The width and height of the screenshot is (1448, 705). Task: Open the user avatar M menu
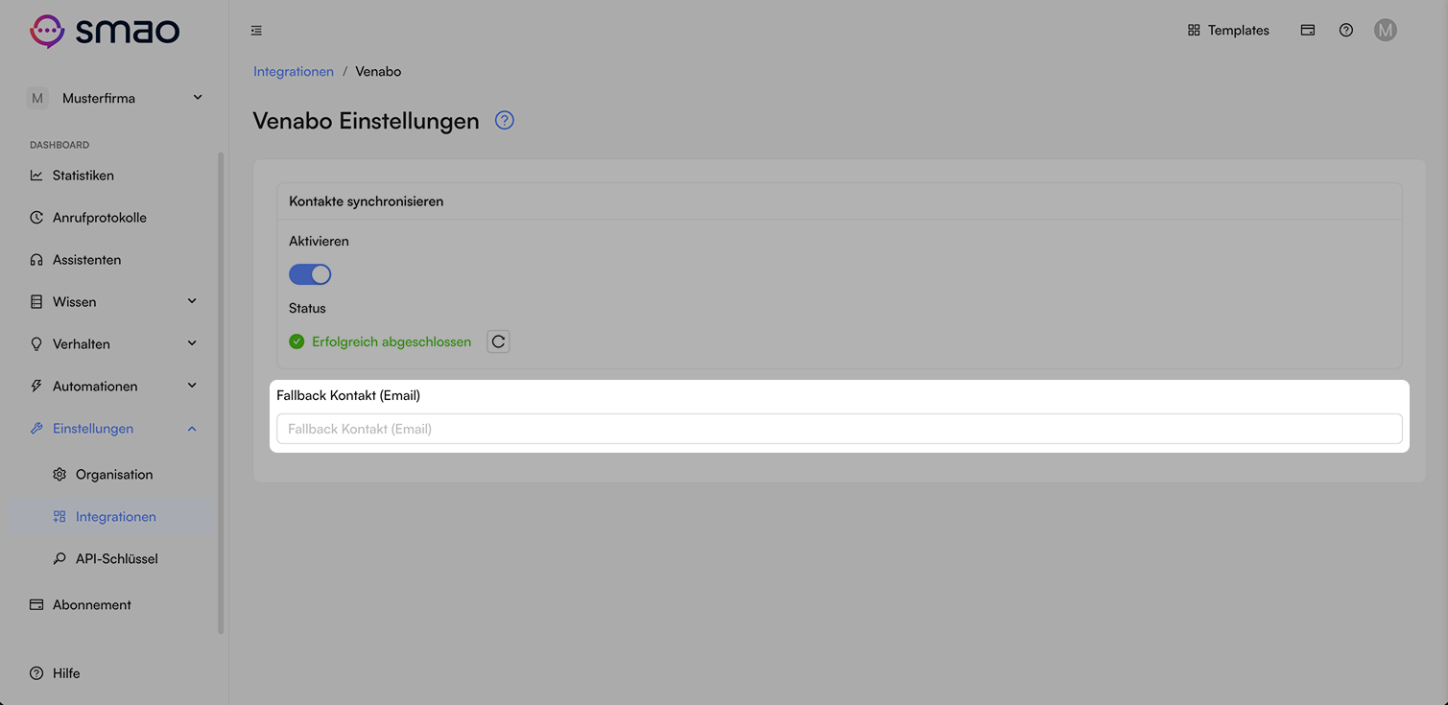coord(1385,31)
